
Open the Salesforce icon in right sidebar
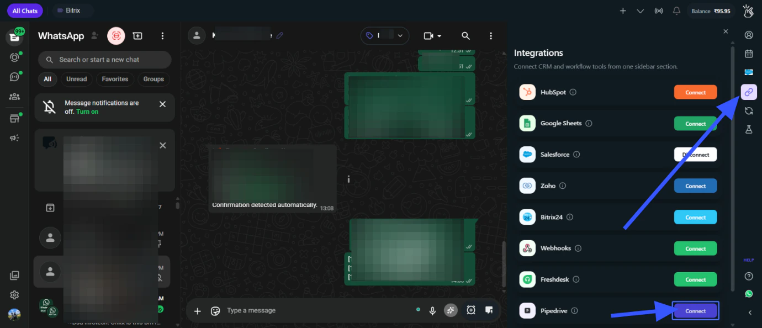tap(749, 72)
